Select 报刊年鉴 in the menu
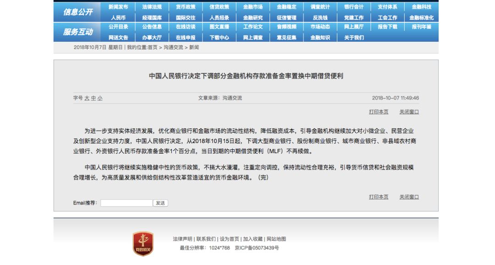This screenshot has width=495, height=265. coord(422,27)
